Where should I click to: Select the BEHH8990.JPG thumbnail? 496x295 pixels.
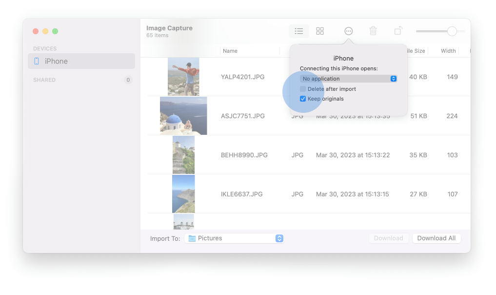pos(183,155)
